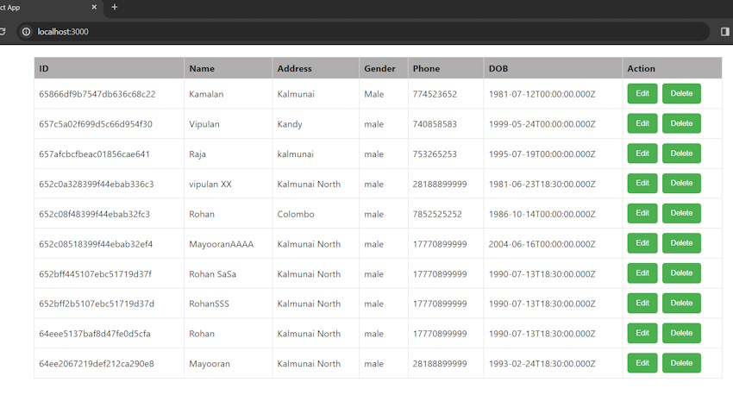Delete the Raja record
The image size is (733, 395).
tap(681, 154)
